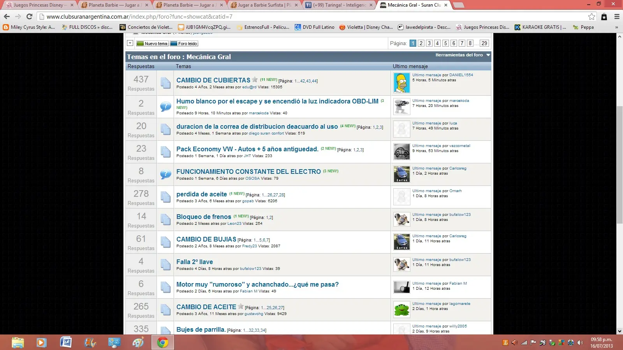623x350 pixels.
Task: Open the Herramientas del foro dropdown
Action: pos(463,55)
